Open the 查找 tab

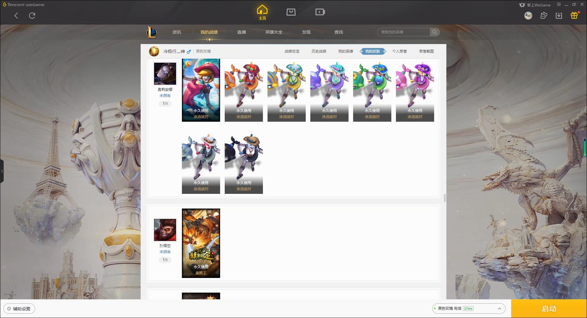(339, 32)
